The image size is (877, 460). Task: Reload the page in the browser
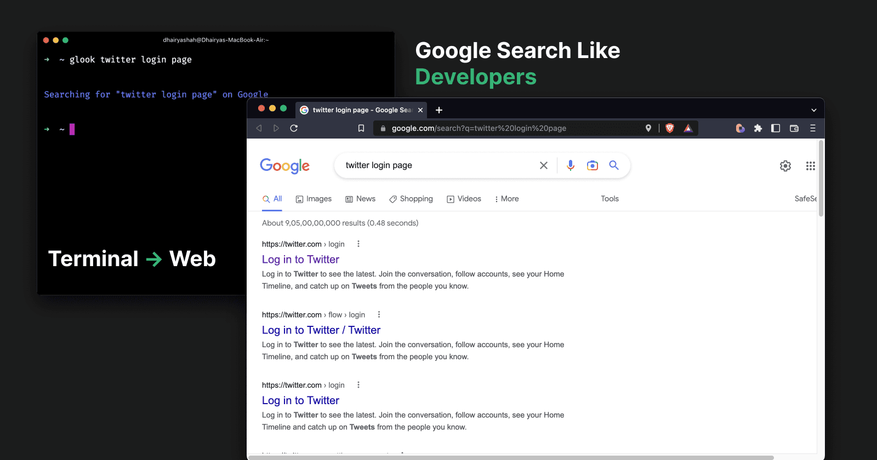(294, 128)
